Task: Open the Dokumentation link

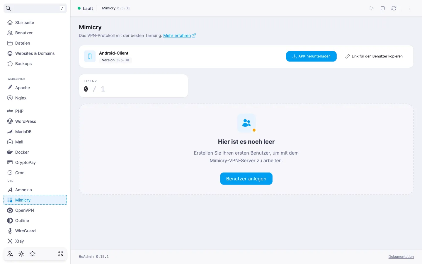Action: (401, 257)
